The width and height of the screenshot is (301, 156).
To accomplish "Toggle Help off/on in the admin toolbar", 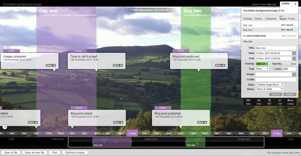I will [248, 102].
